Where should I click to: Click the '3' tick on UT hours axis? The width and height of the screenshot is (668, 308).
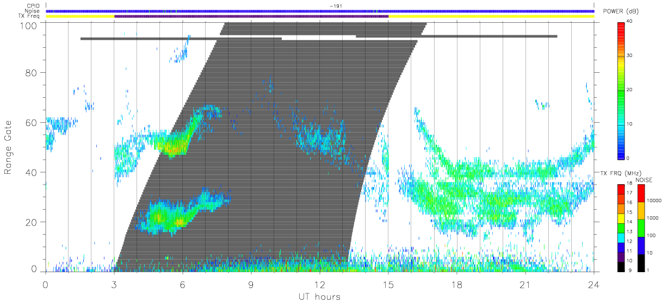[114, 284]
